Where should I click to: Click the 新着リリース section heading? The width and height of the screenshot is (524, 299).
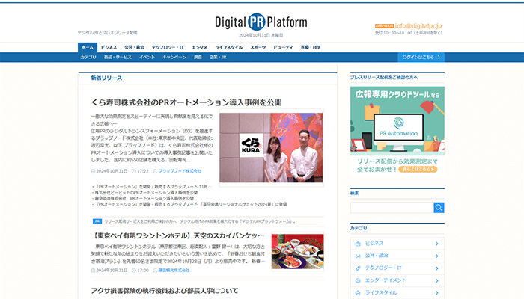(x=106, y=78)
